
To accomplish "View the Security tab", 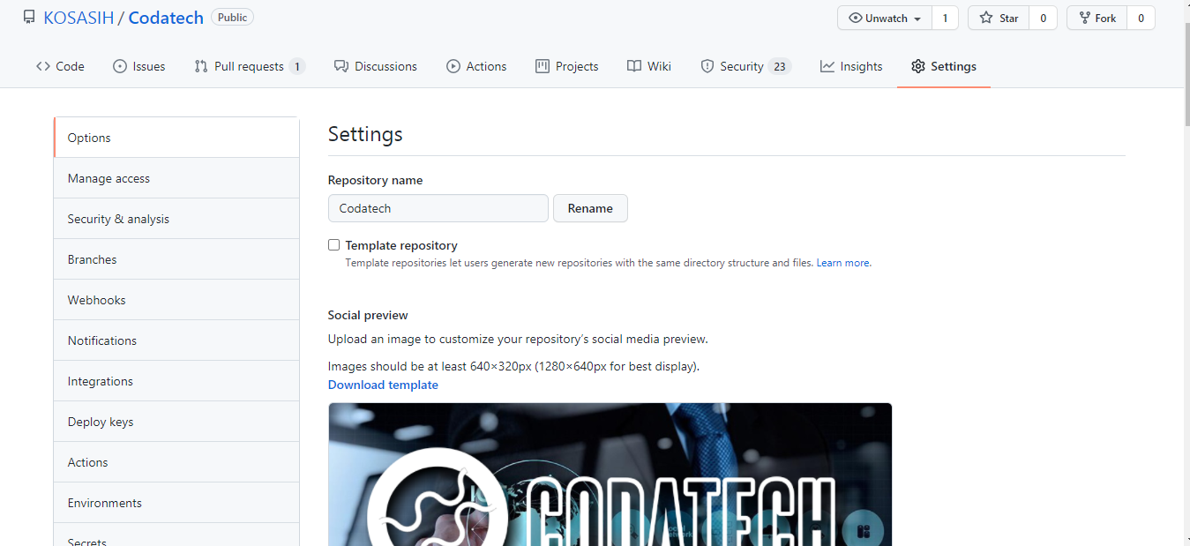I will pos(746,66).
